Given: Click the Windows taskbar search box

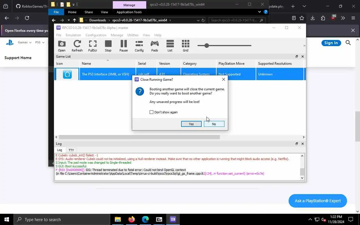Looking at the screenshot, I should pos(62,219).
